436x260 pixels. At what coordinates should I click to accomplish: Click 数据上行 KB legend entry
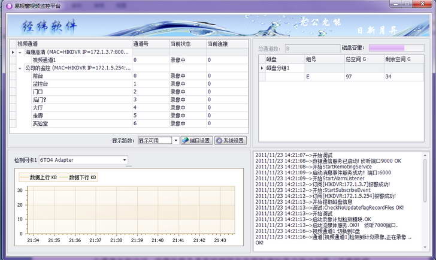(38, 177)
